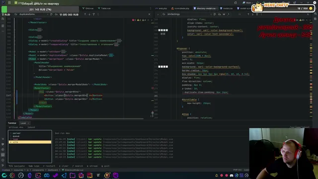Image resolution: width=318 pixels, height=179 pixels.
Task: Close the directory-modal.css tab
Action: [x=217, y=8]
